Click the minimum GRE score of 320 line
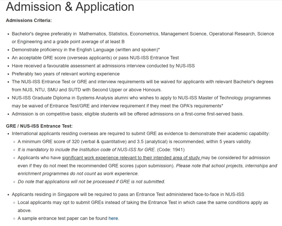Screen dimensions: 282x226 coord(134,142)
